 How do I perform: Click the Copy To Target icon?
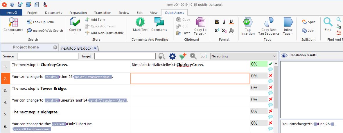[x=200, y=22]
